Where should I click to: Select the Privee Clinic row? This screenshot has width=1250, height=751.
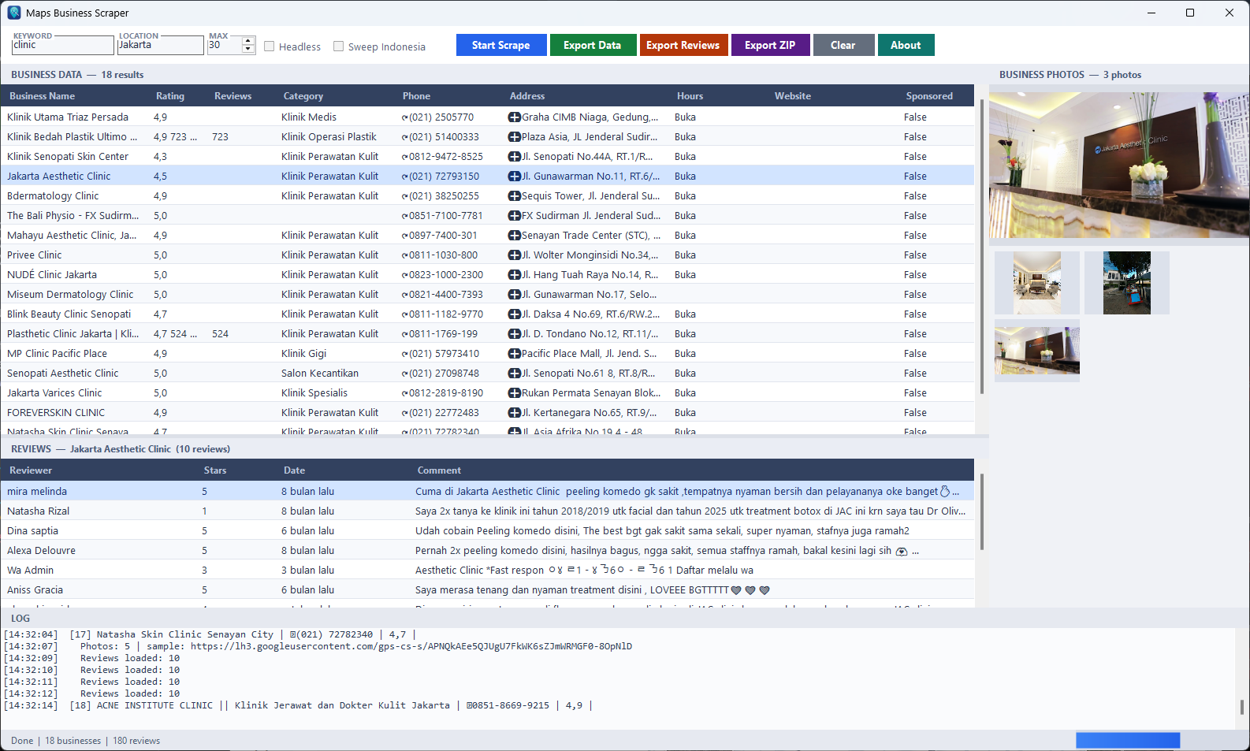(x=487, y=255)
